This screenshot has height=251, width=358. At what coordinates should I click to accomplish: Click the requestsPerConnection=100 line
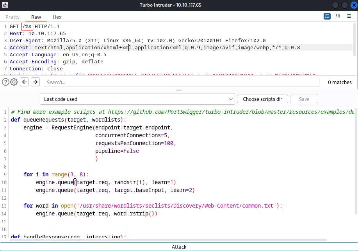135,143
